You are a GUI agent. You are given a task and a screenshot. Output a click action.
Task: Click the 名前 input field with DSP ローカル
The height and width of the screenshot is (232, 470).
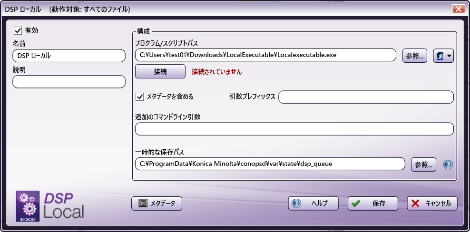[x=69, y=56]
